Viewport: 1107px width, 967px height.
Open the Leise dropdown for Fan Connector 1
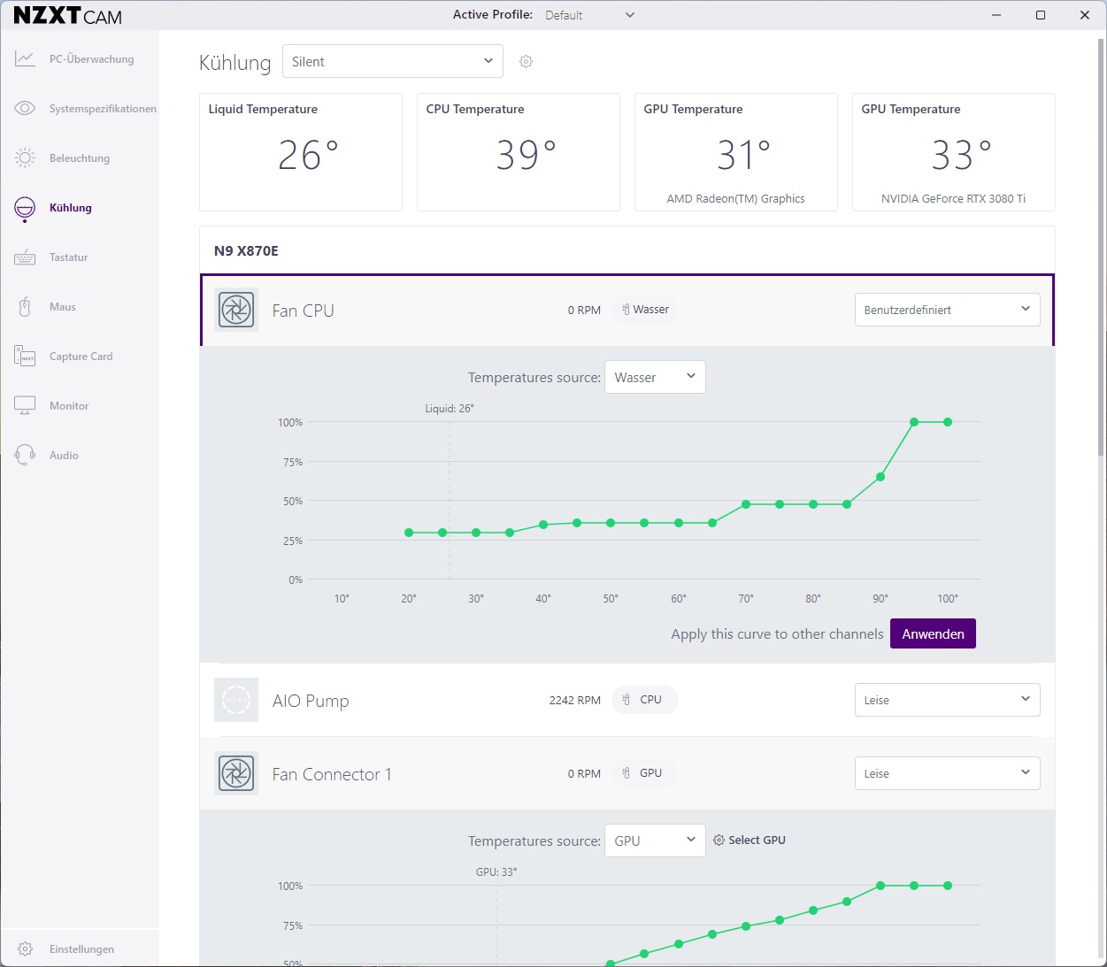(x=948, y=773)
